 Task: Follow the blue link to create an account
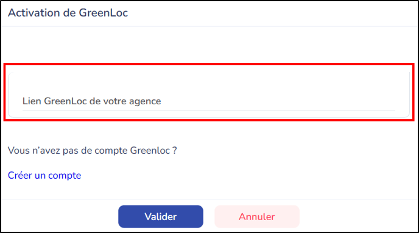point(44,175)
